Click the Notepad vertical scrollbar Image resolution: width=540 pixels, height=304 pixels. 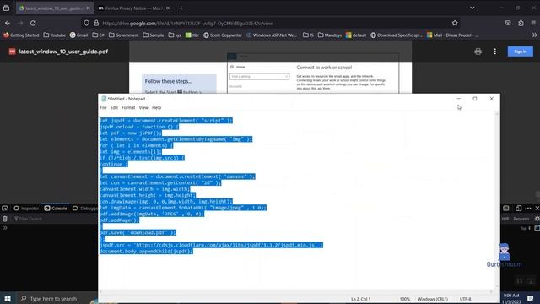coord(497,200)
